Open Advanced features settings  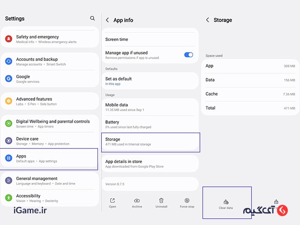[x=50, y=101]
